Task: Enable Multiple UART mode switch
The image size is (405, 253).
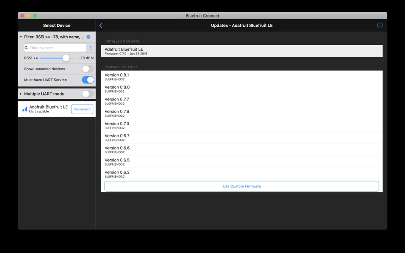Action: [88, 94]
